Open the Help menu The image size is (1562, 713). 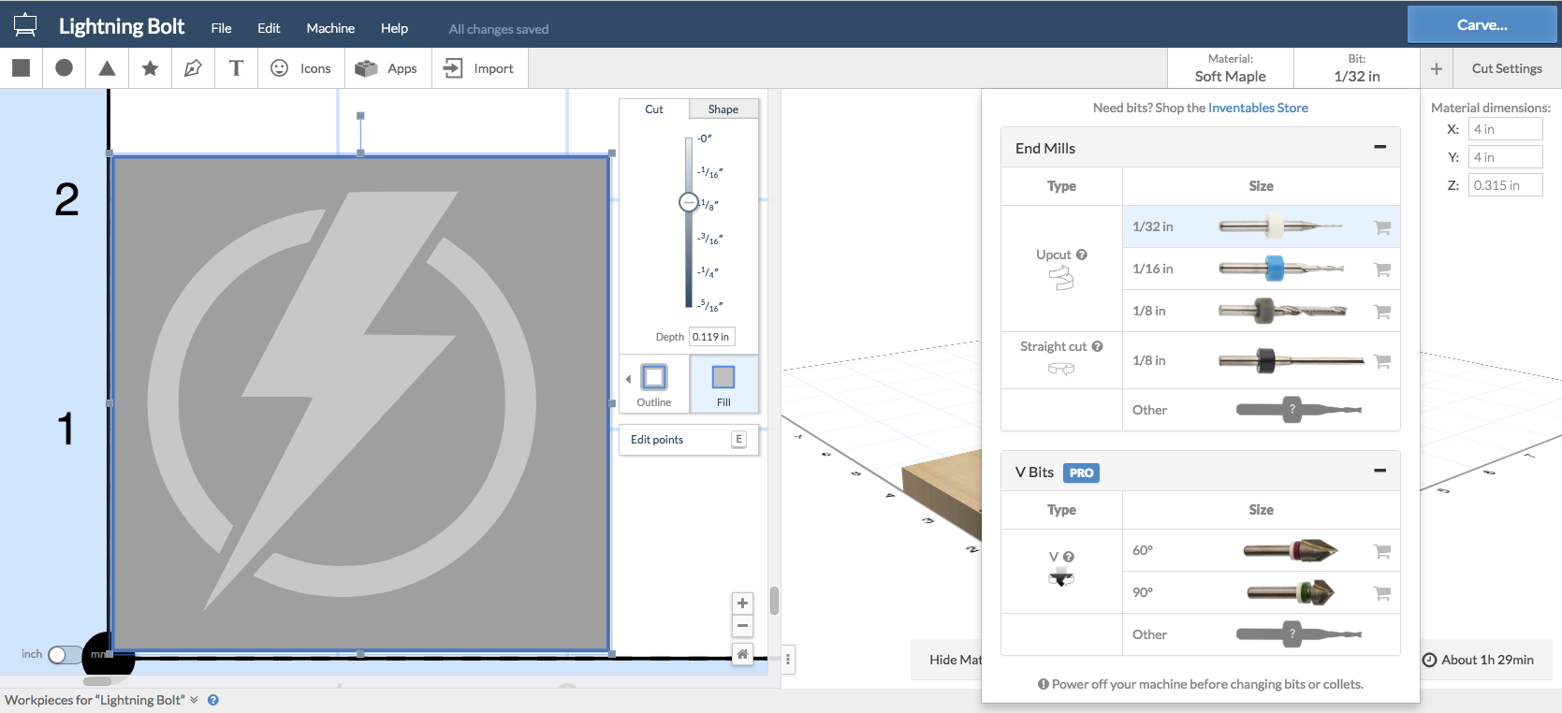(394, 28)
